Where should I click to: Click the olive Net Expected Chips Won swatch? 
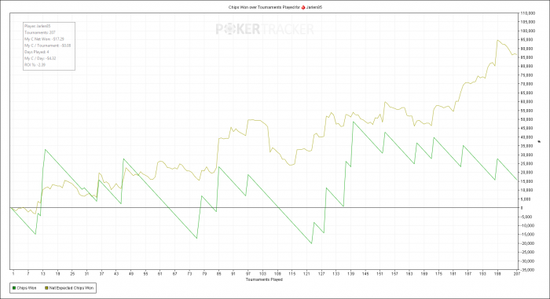[x=46, y=288]
